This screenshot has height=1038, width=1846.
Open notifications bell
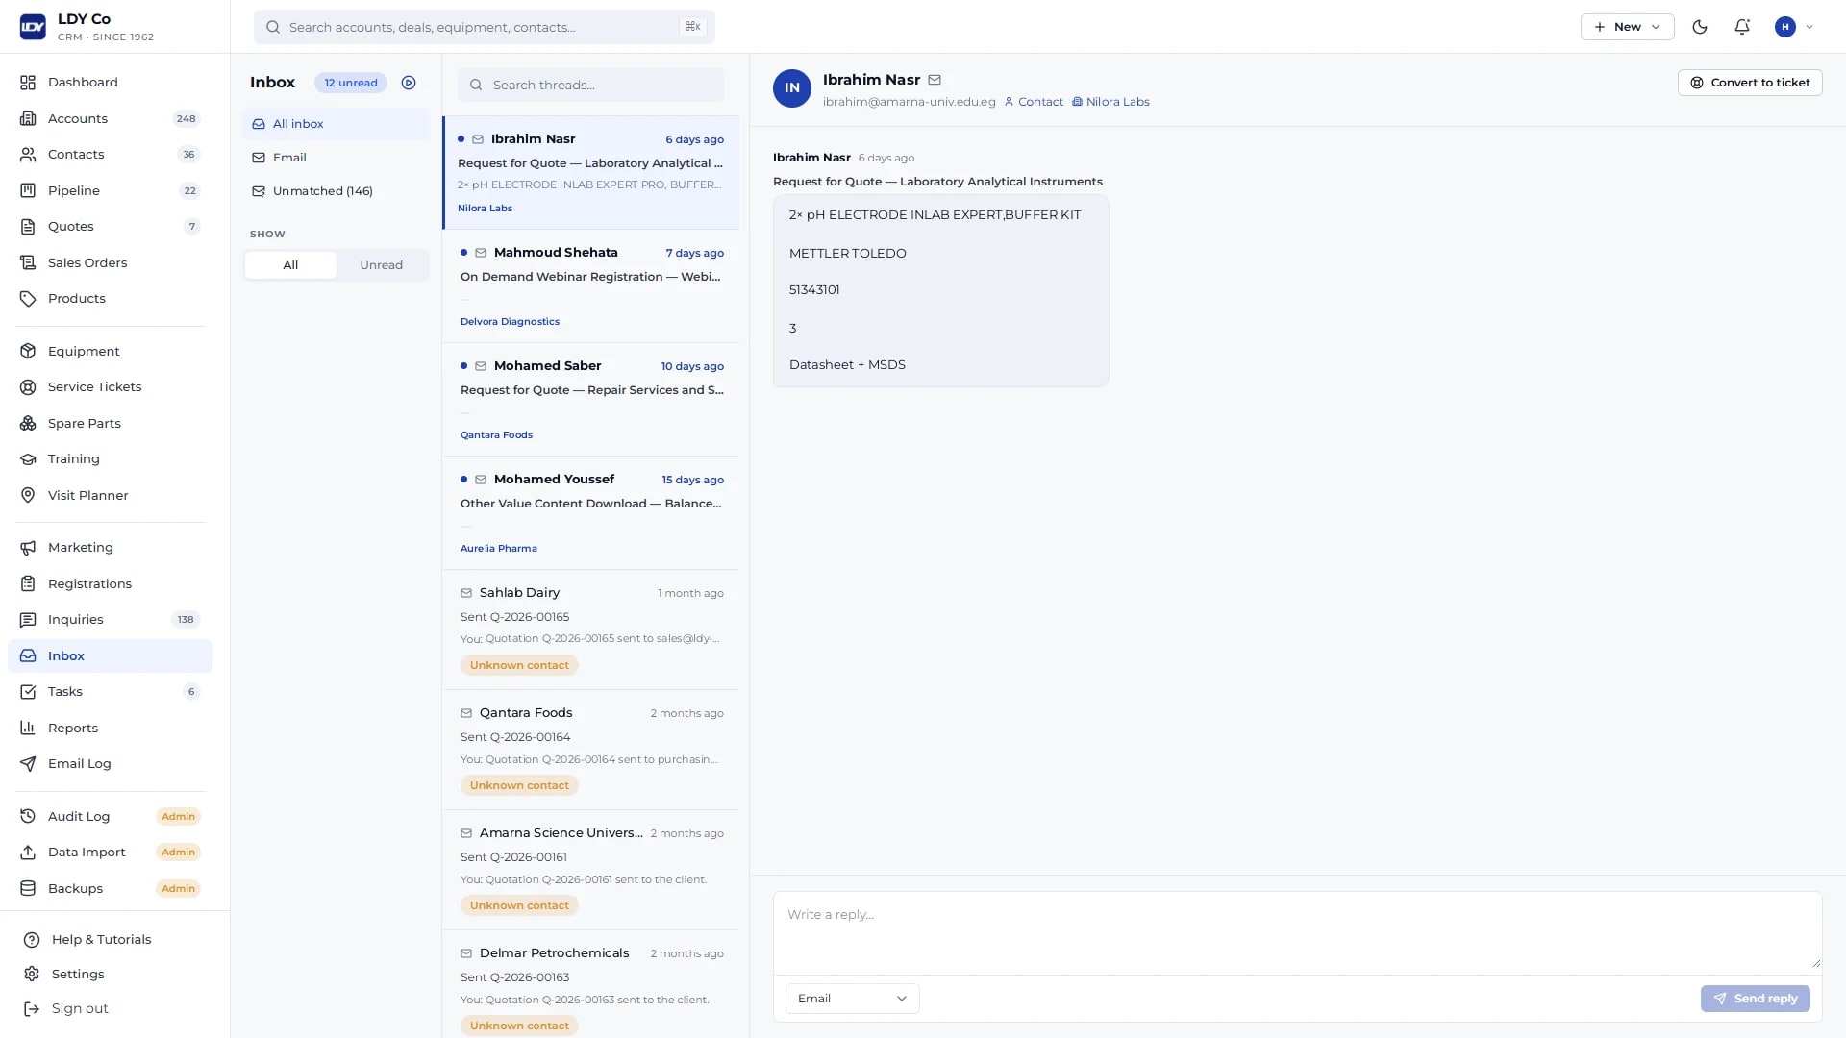[x=1742, y=27]
